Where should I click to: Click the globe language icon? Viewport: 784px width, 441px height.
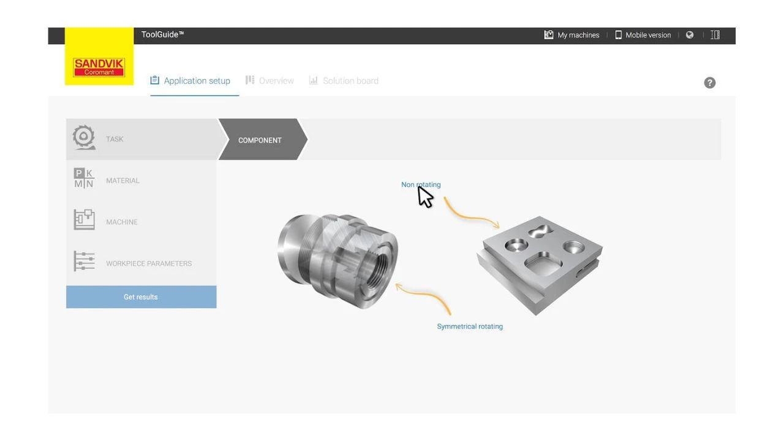click(x=690, y=35)
